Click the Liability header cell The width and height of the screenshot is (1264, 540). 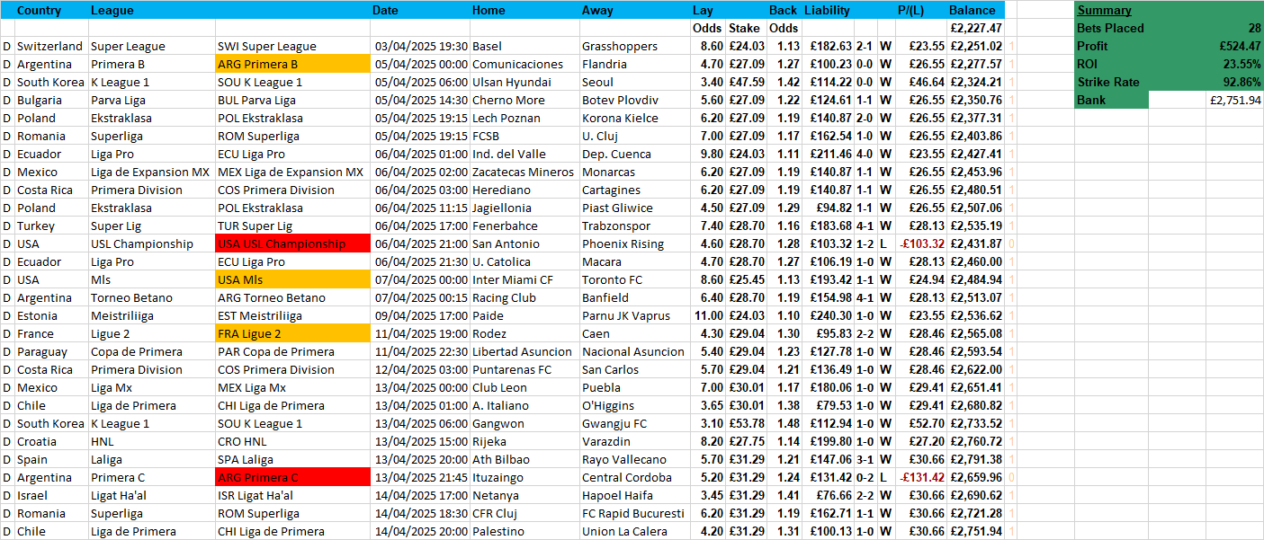point(827,10)
